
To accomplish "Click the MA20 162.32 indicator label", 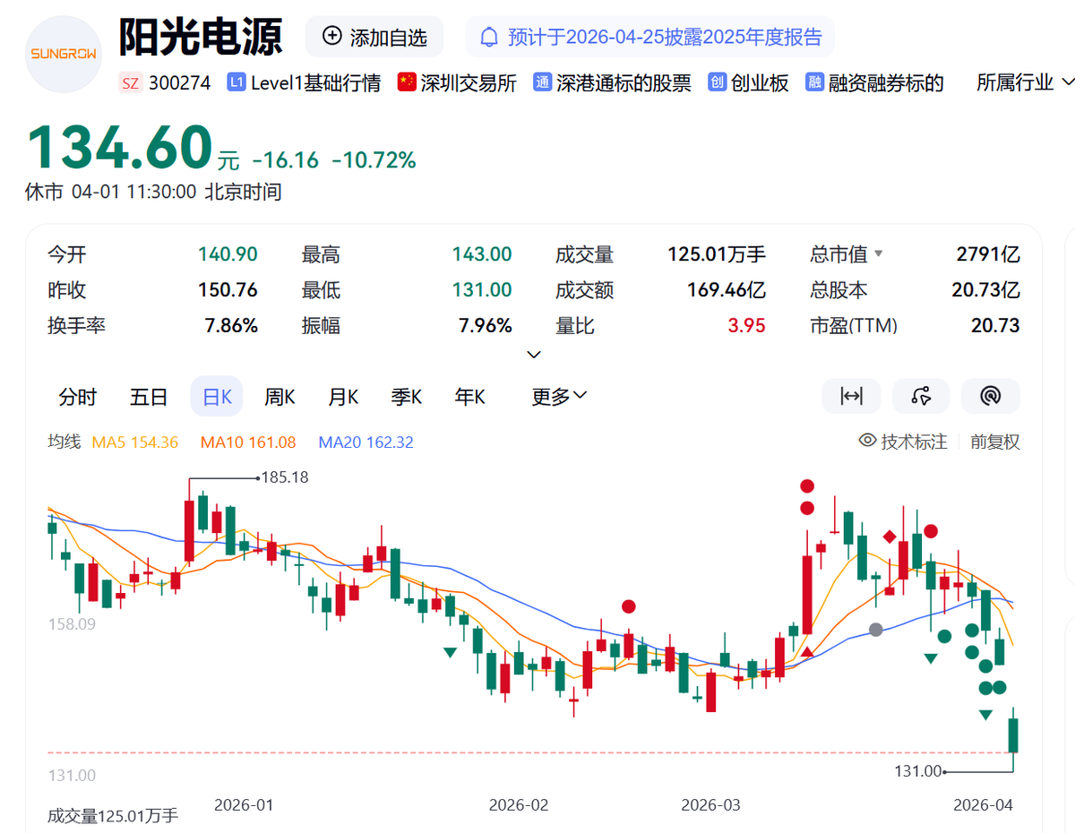I will click(x=366, y=442).
